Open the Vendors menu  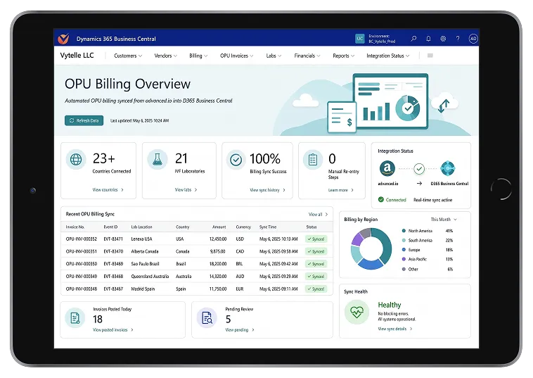click(165, 56)
